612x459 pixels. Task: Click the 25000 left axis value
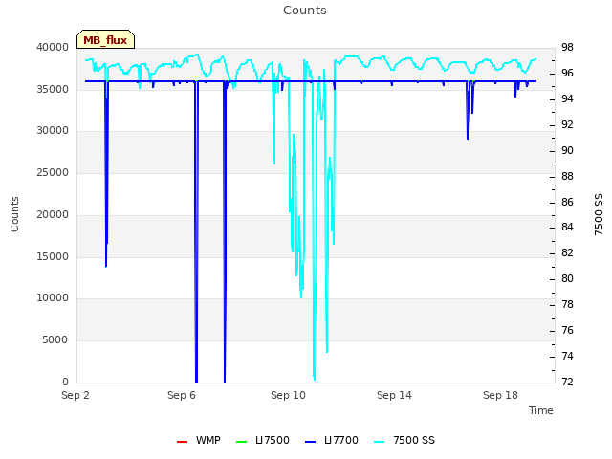click(x=53, y=172)
